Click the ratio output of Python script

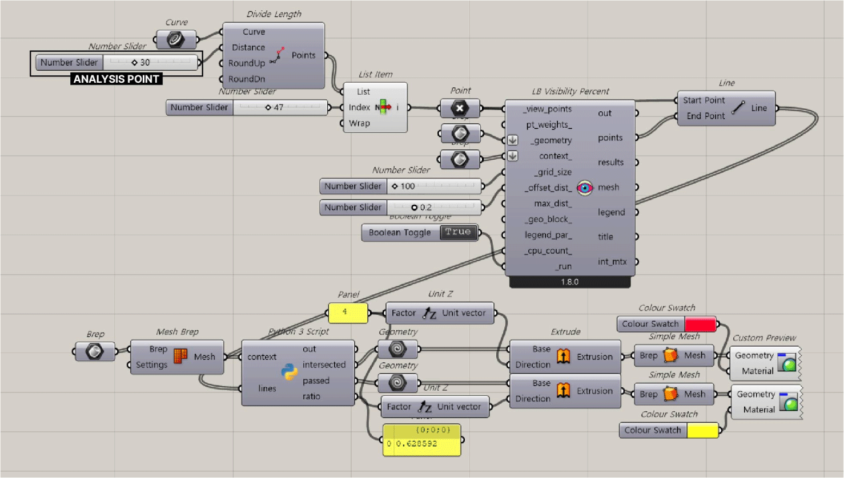point(311,396)
